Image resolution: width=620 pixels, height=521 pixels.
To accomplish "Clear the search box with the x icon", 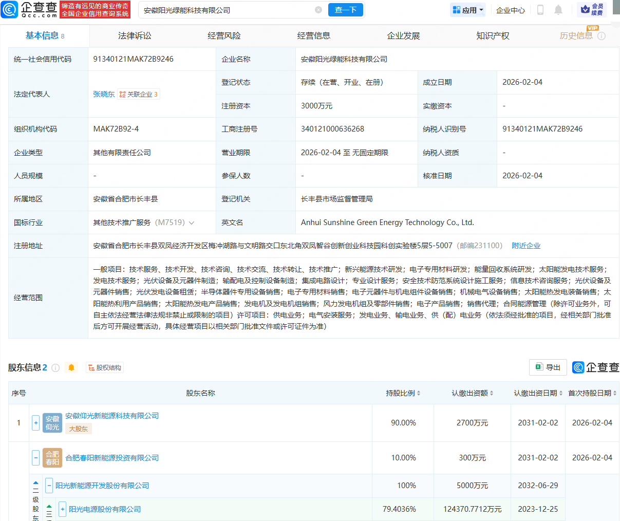I will [x=318, y=10].
